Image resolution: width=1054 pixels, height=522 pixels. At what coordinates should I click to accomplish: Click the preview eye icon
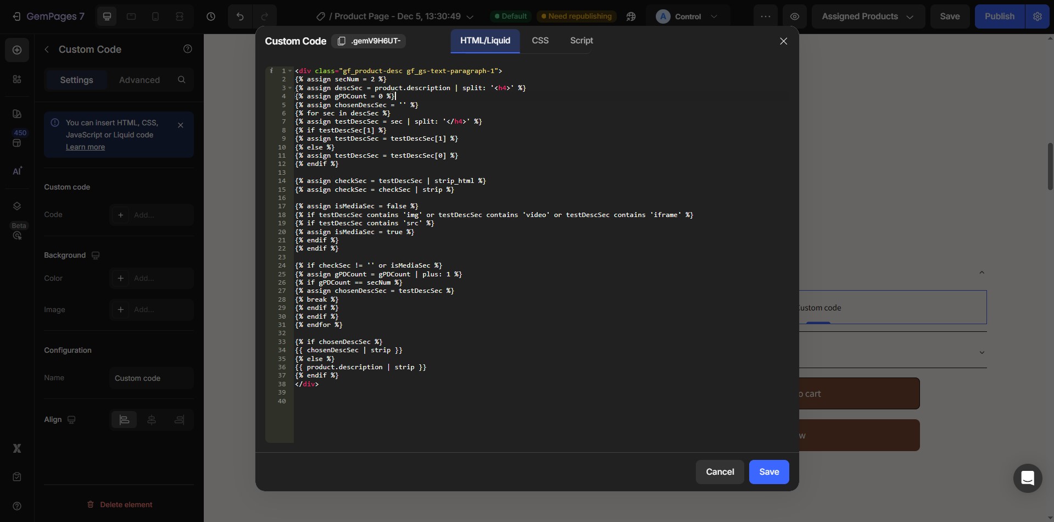point(794,16)
